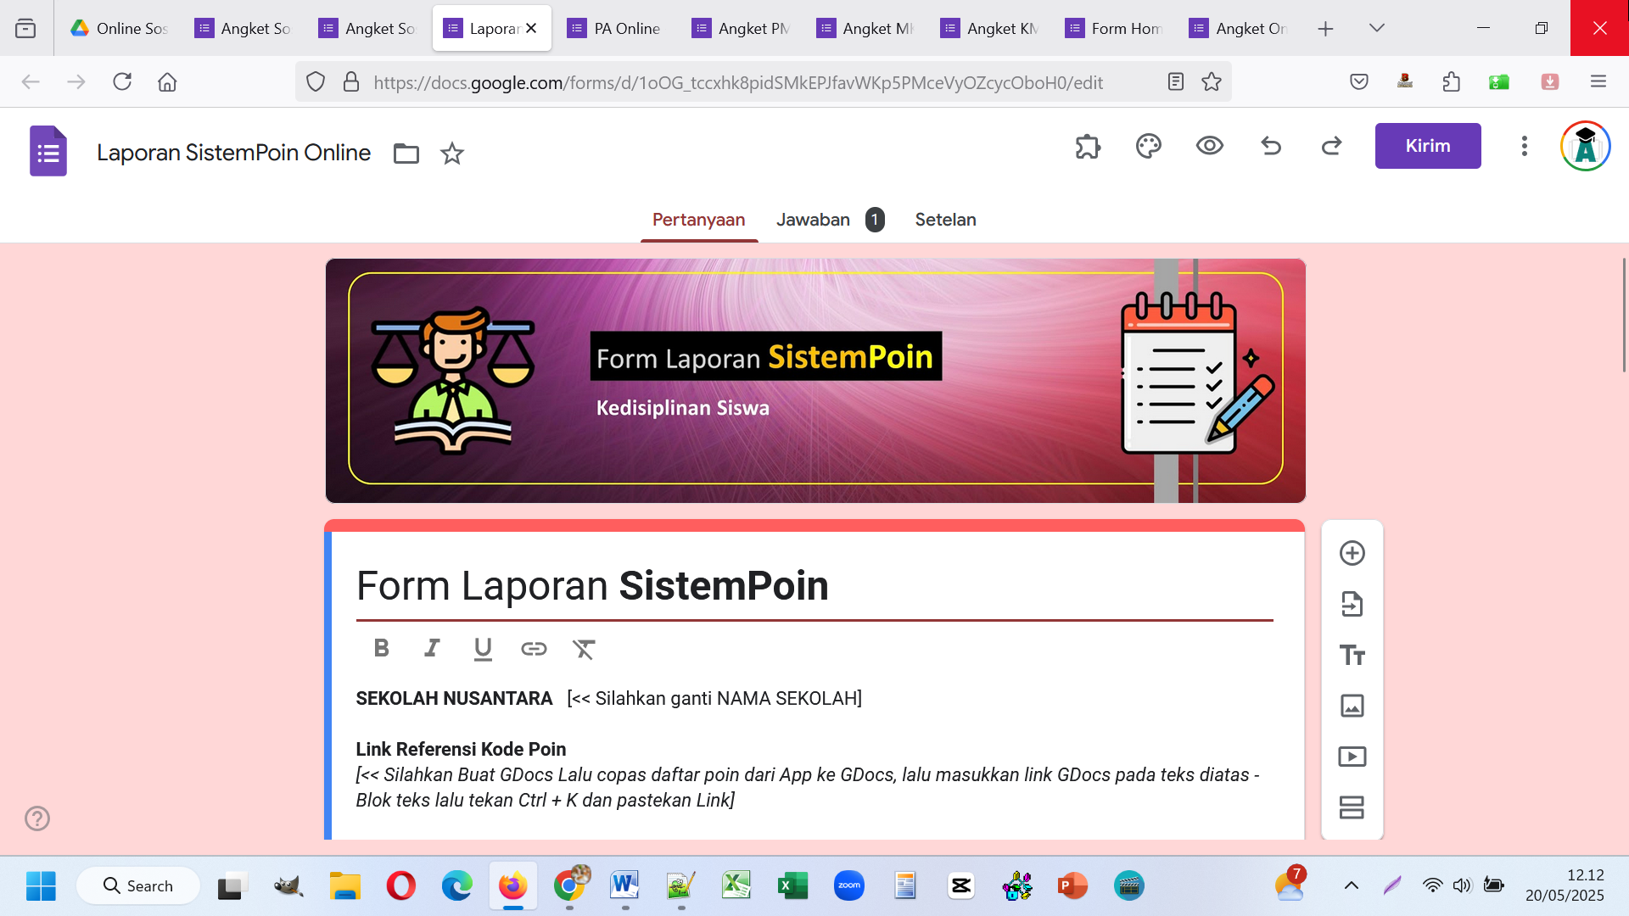Screen dimensions: 1629x916
Task: Click the Add video icon
Action: click(1352, 757)
